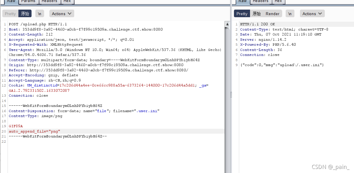Screen dimensions: 354x173
Task: Click the response Content-Type text/html line
Action: pos(284,29)
